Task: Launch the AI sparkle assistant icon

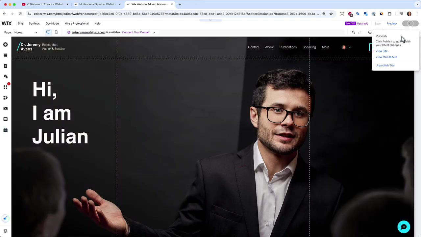Action: click(x=5, y=218)
